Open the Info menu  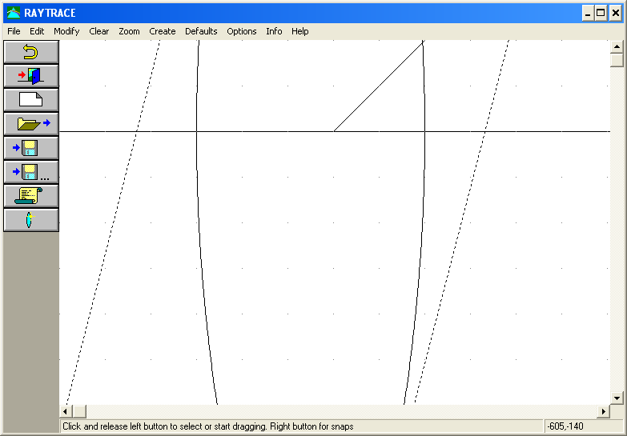[x=274, y=31]
